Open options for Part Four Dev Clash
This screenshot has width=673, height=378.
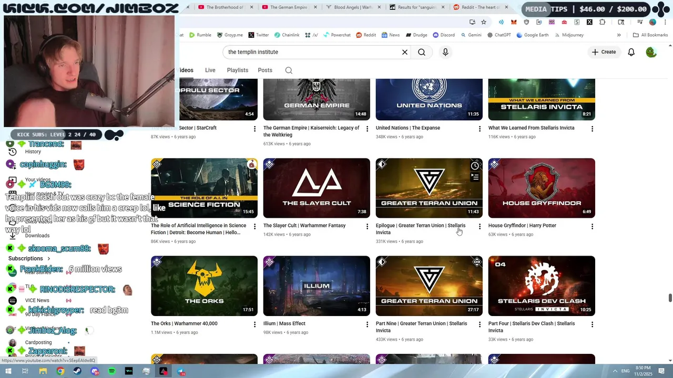point(592,325)
